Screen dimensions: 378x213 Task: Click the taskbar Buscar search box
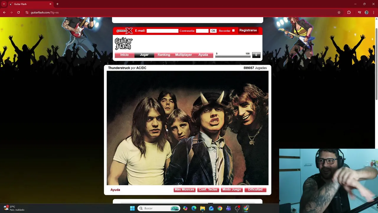159,208
